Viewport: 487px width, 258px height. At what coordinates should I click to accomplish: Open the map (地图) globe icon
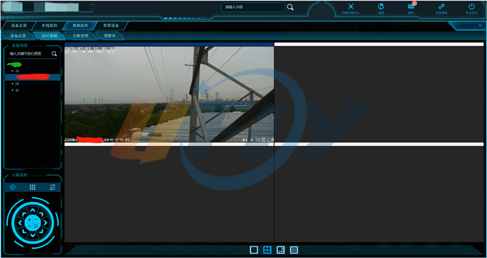tap(381, 7)
